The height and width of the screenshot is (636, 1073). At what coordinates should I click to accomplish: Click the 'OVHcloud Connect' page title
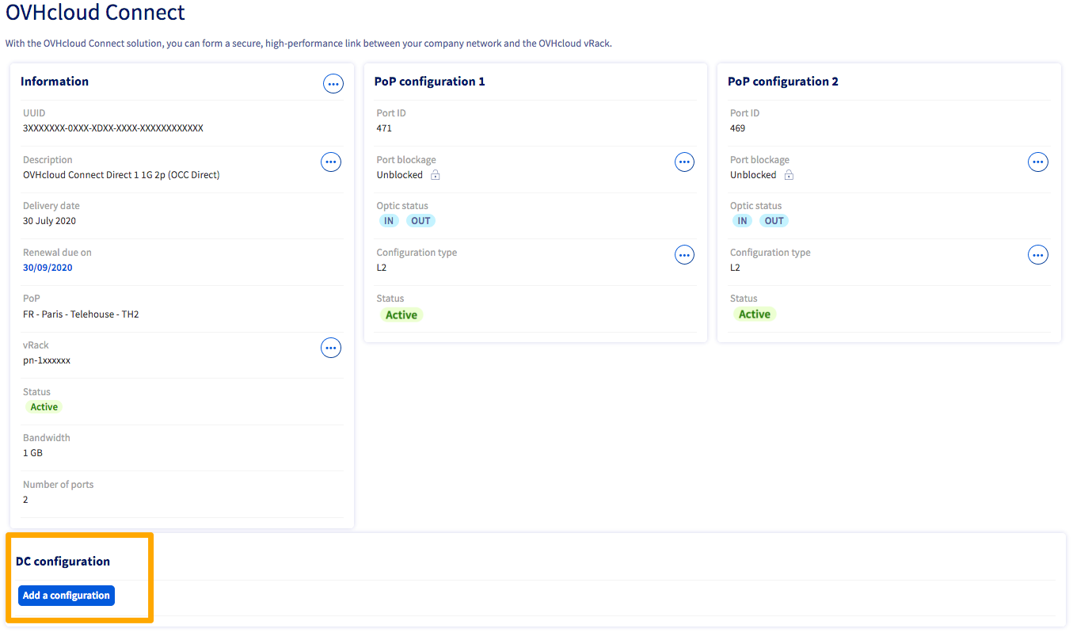95,13
